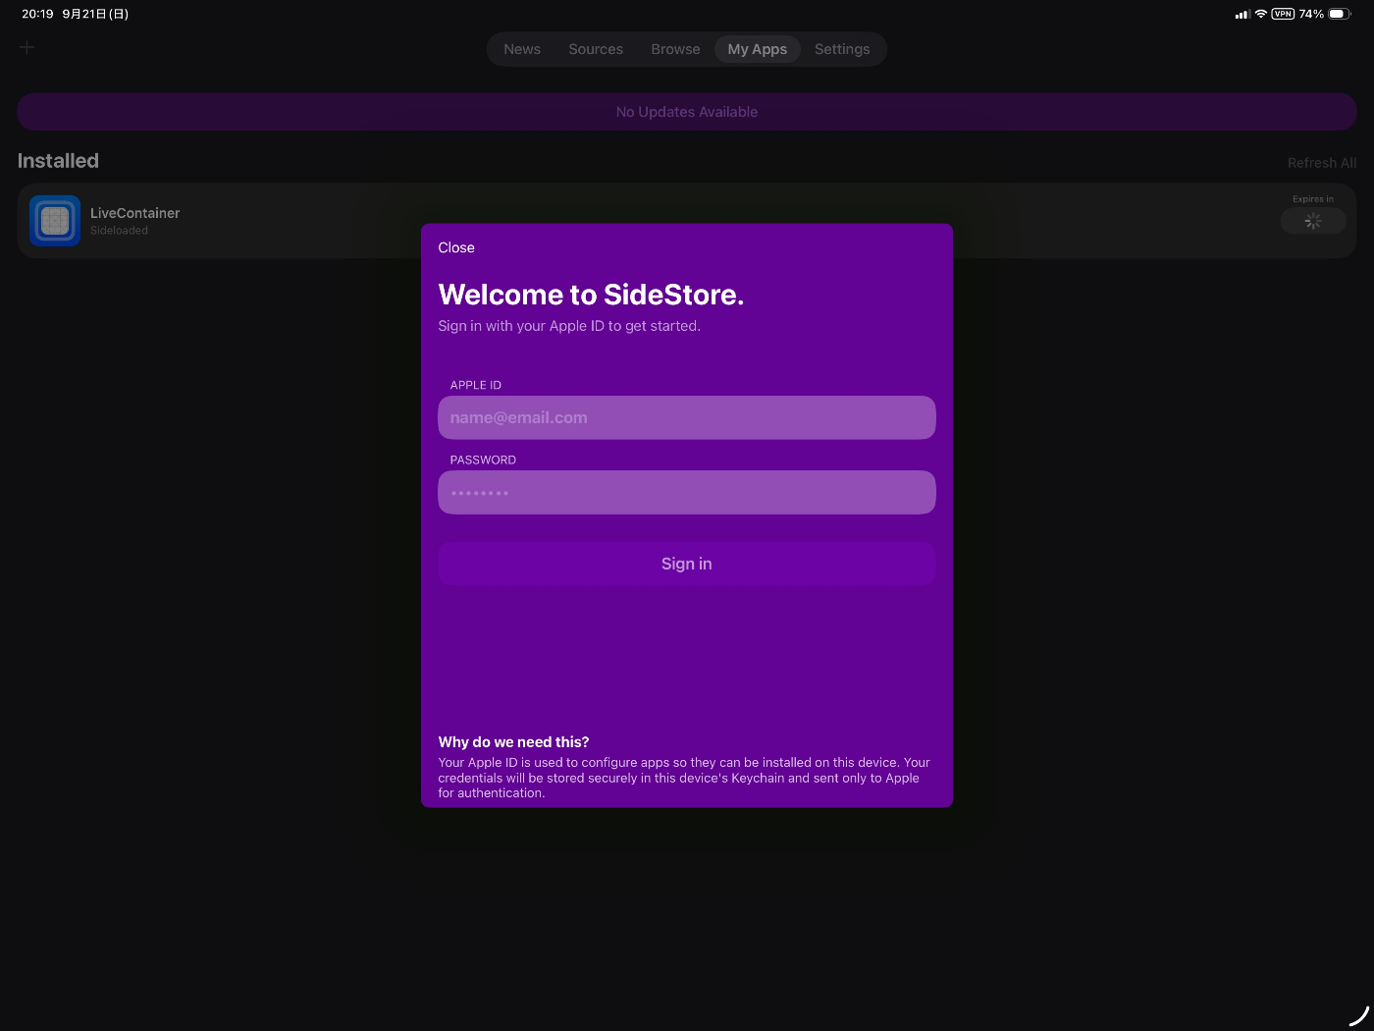Tap the expiry spinner button for LiveContainer

[x=1313, y=222]
